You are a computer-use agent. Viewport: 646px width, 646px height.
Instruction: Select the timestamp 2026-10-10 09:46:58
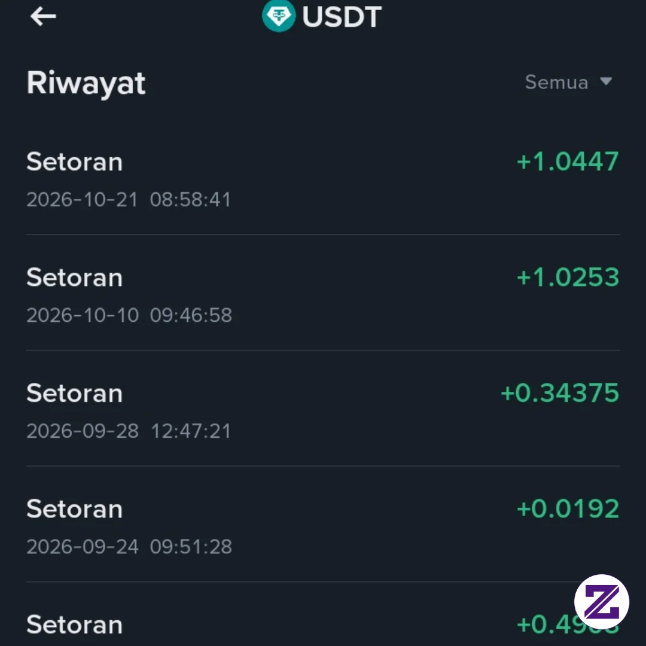point(129,315)
